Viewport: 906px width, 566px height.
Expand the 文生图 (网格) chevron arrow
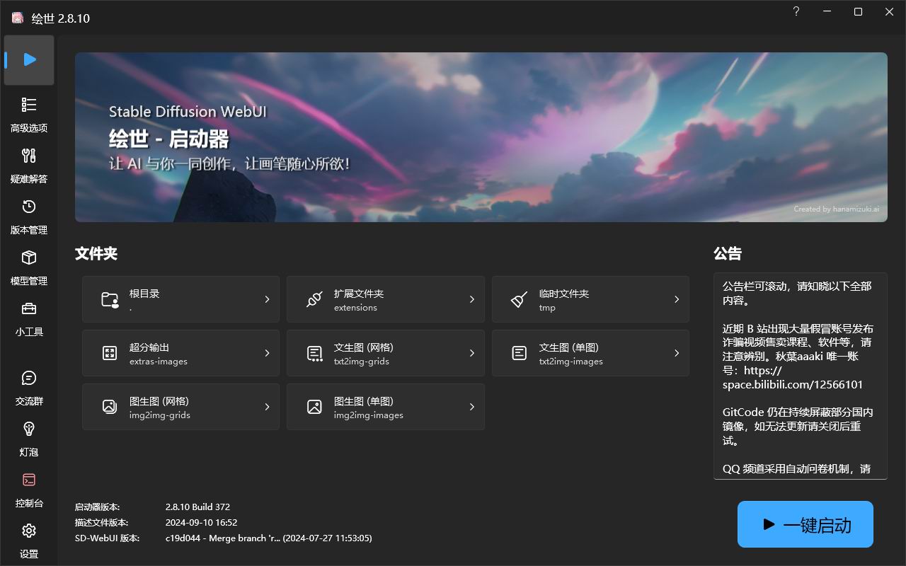[472, 353]
